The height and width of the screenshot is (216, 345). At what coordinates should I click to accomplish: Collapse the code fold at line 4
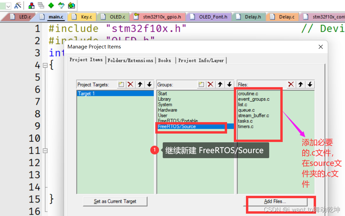45,66
